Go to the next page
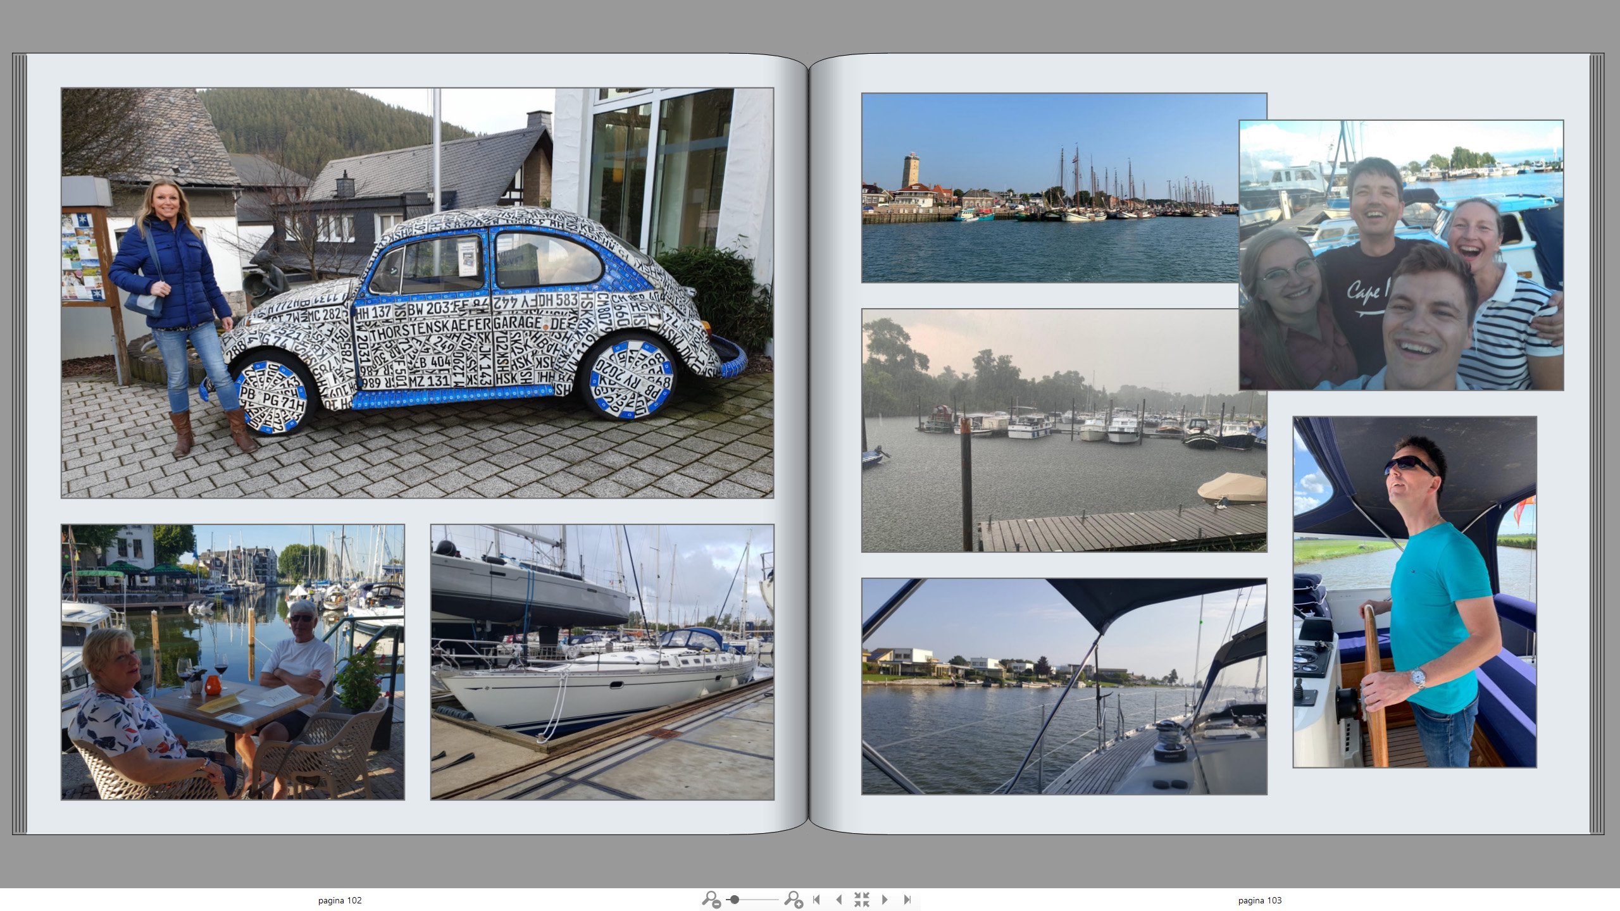Viewport: 1620px width, 911px height. tap(885, 899)
